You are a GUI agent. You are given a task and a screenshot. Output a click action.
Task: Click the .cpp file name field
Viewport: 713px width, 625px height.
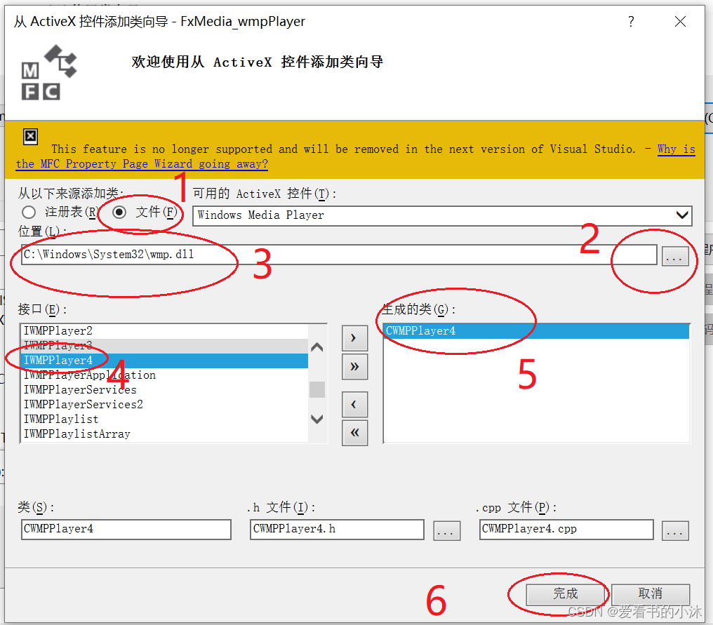566,530
